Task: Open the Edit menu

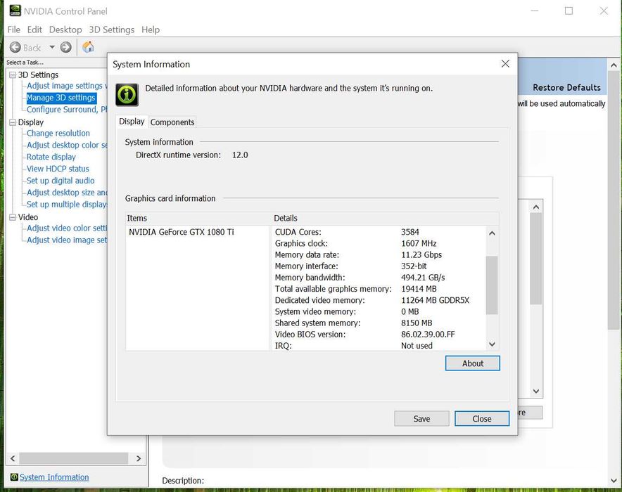Action: click(34, 30)
